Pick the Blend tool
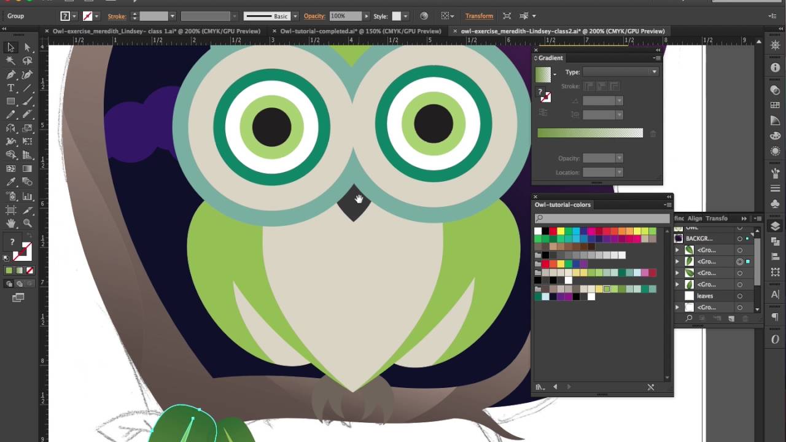This screenshot has height=442, width=786. coord(27,182)
